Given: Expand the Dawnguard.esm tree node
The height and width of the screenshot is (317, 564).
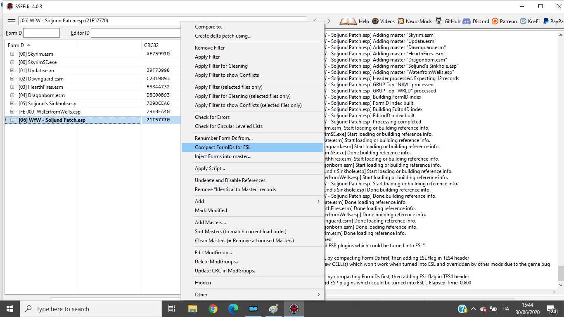Looking at the screenshot, I should [12, 79].
